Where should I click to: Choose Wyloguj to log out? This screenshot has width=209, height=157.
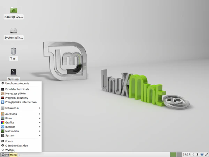(10, 150)
